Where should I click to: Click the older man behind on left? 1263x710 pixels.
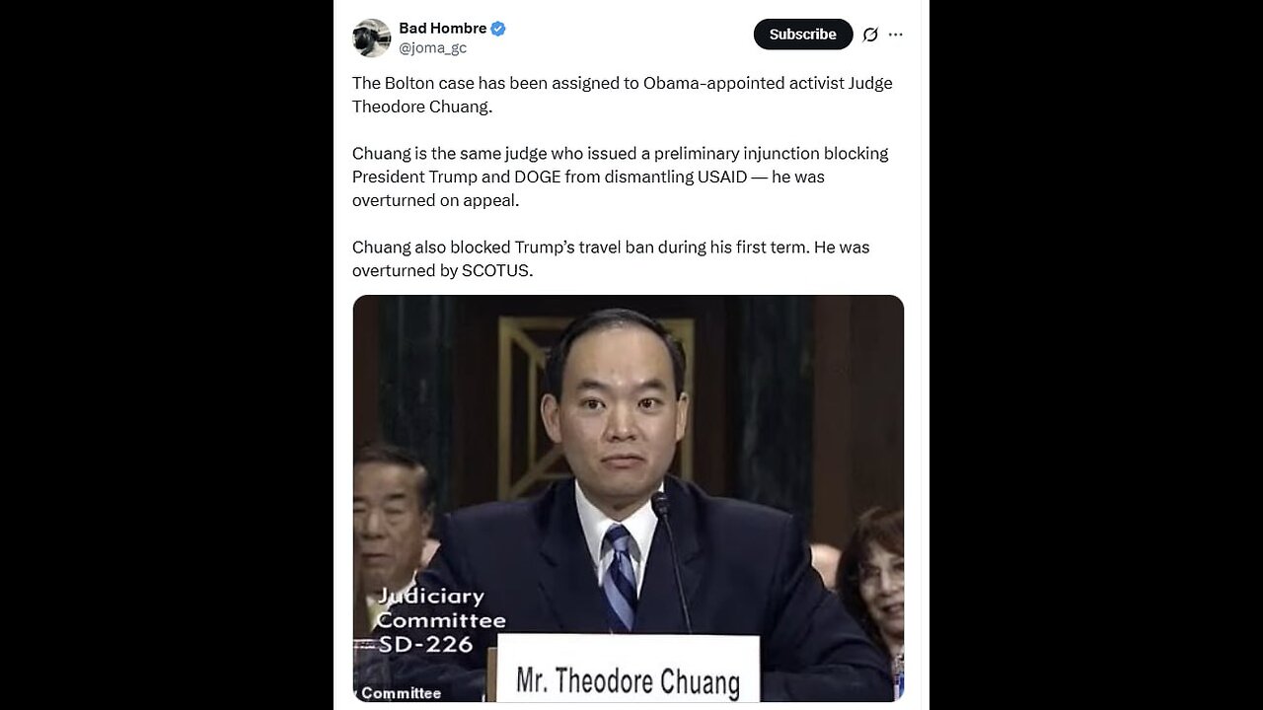[392, 523]
